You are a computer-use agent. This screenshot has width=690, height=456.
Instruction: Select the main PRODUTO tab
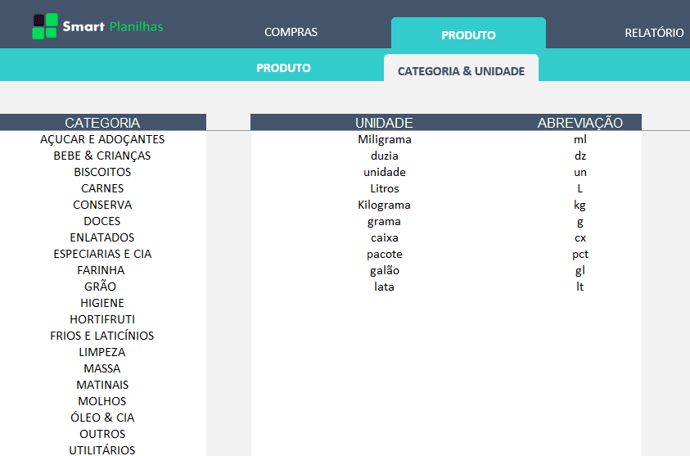(x=468, y=35)
